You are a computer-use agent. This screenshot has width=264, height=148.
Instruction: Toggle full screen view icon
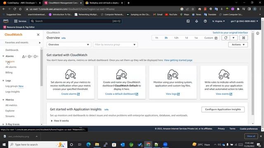[x=243, y=38]
